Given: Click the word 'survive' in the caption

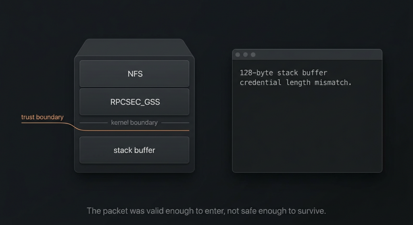Looking at the screenshot, I should (x=312, y=211).
